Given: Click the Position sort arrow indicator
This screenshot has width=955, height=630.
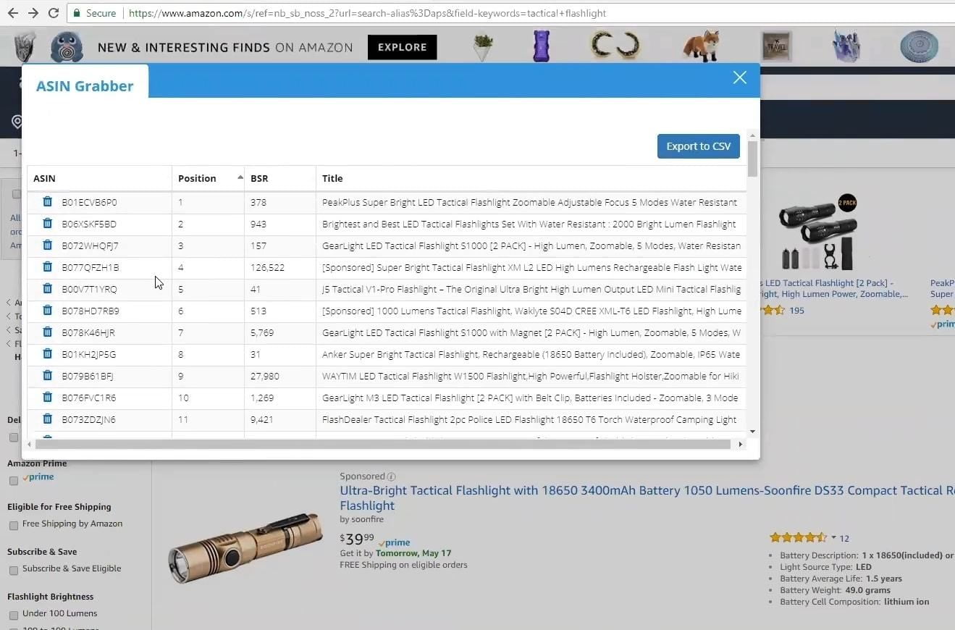Looking at the screenshot, I should (x=240, y=177).
